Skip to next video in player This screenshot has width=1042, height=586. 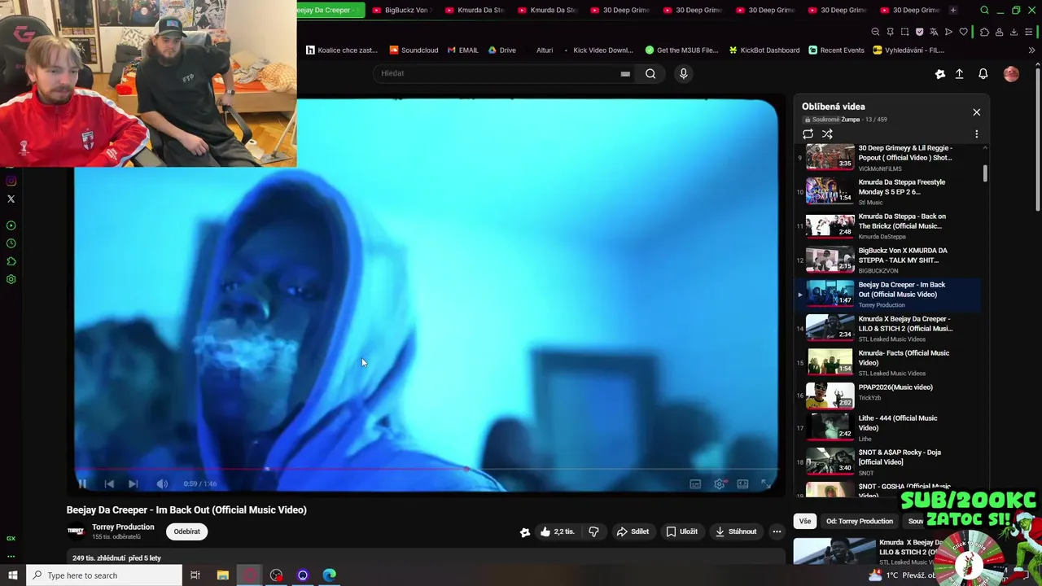(134, 483)
